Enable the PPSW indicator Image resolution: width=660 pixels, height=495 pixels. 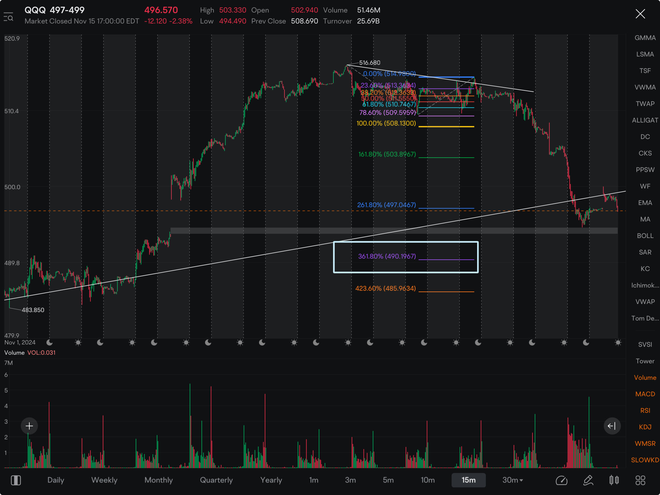[x=645, y=170]
